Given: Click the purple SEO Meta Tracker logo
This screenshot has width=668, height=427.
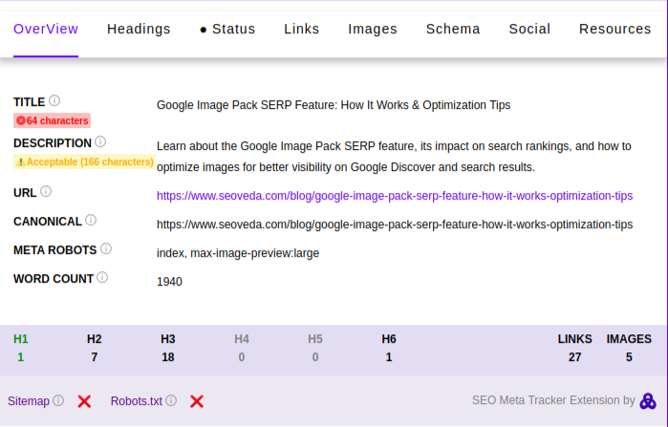Looking at the screenshot, I should coord(648,401).
